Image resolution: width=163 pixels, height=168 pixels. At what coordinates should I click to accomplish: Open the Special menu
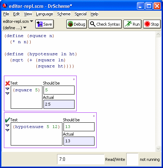pyautogui.click(x=81, y=14)
